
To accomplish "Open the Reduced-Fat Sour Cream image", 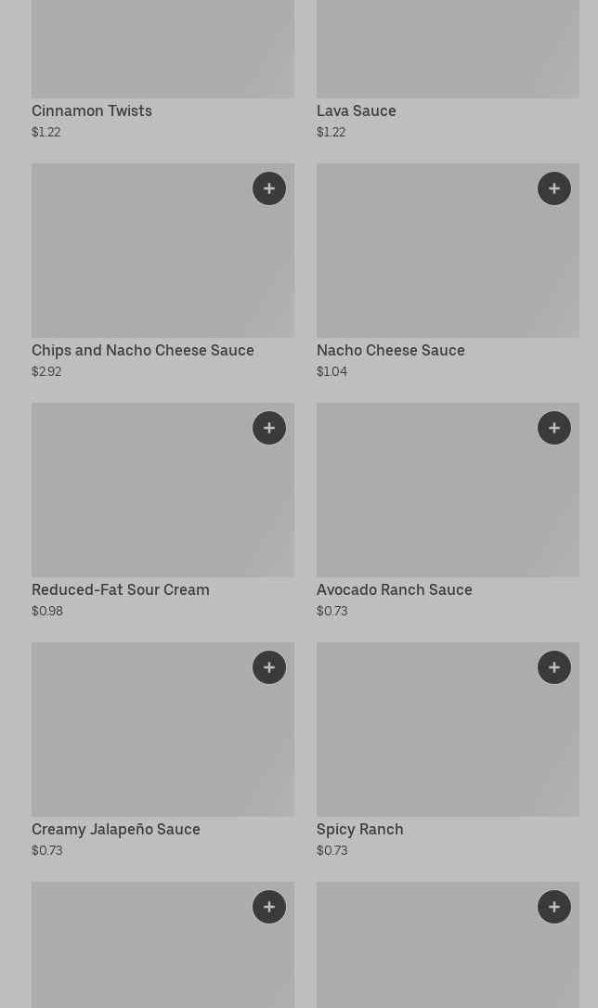I will [162, 490].
